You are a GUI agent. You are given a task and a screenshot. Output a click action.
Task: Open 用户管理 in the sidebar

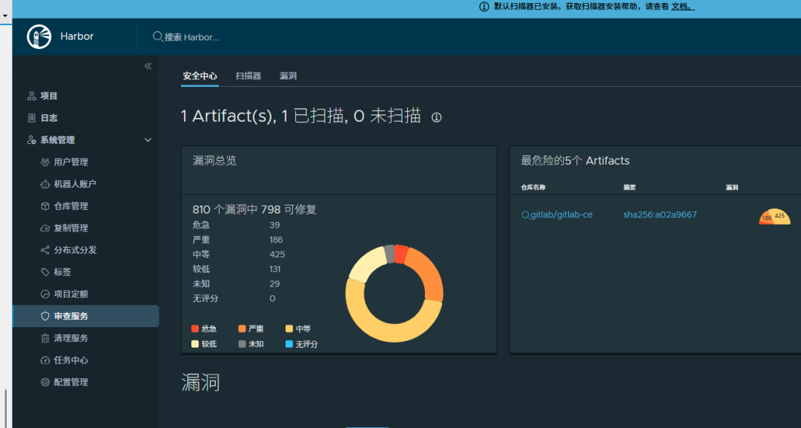click(x=71, y=162)
